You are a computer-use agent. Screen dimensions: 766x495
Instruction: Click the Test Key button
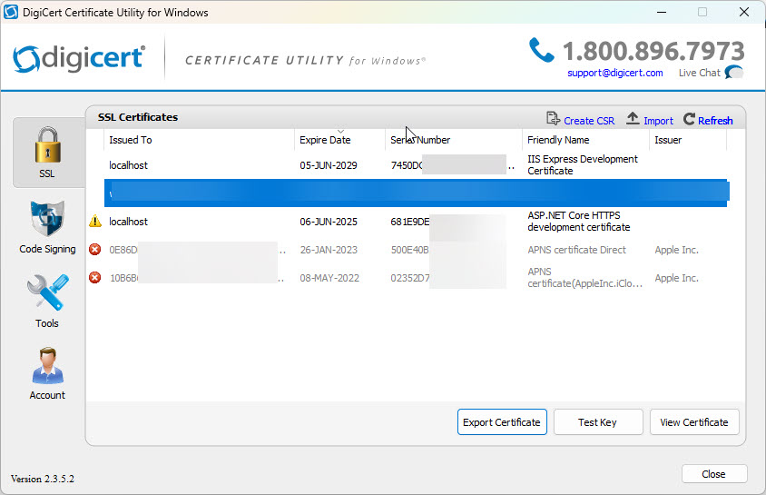[x=598, y=422]
